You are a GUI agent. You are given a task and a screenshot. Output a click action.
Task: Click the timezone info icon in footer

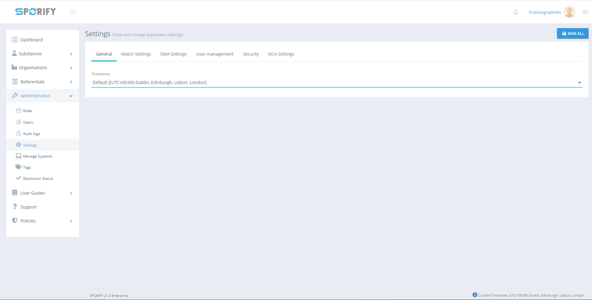(475, 295)
